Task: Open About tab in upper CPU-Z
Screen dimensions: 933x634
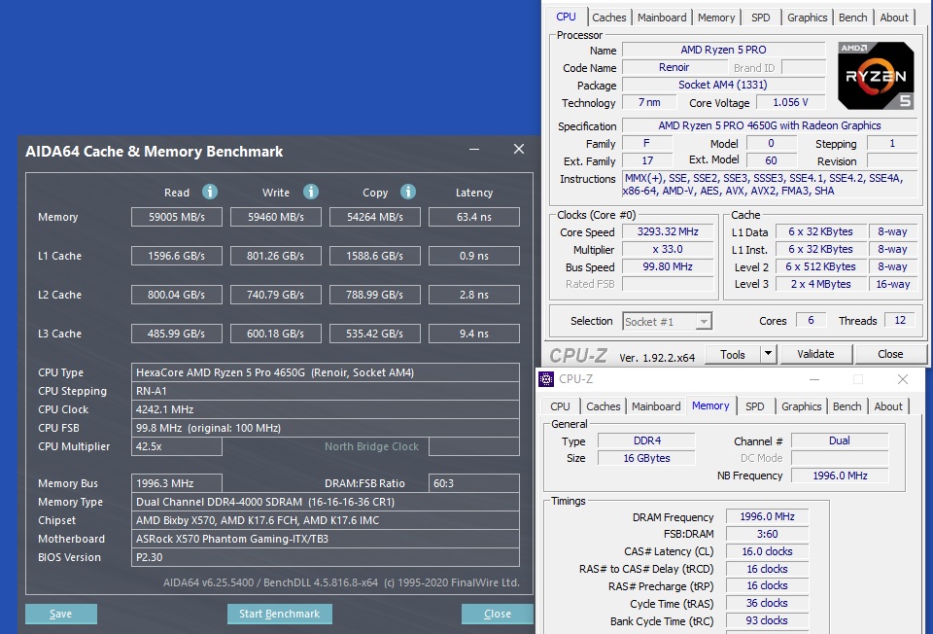Action: coord(894,18)
